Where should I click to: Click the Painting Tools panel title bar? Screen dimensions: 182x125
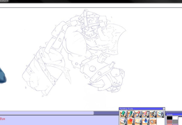pos(140,109)
